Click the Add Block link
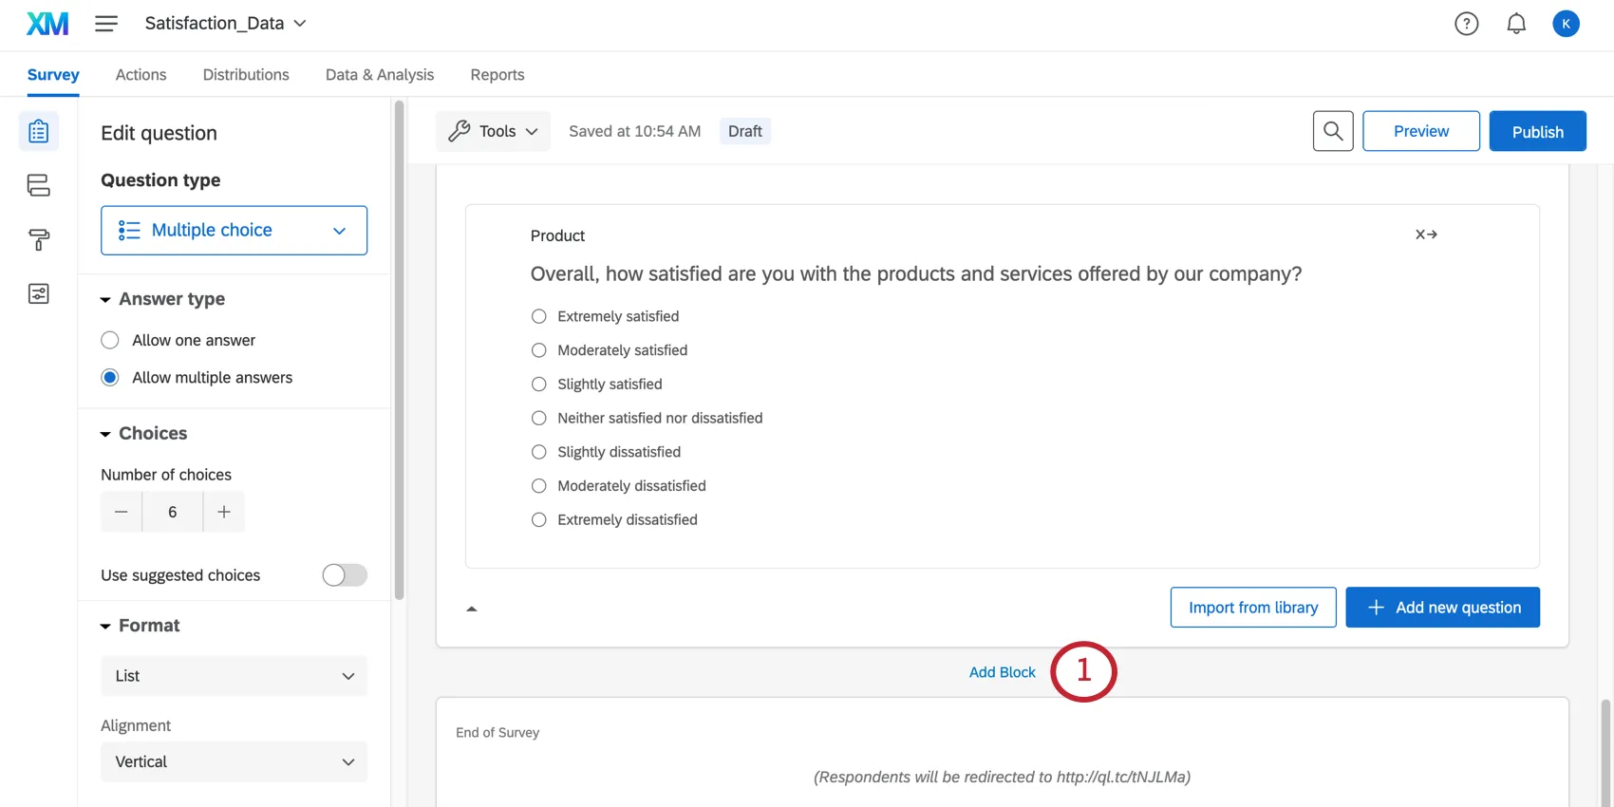1614x807 pixels. [1002, 672]
